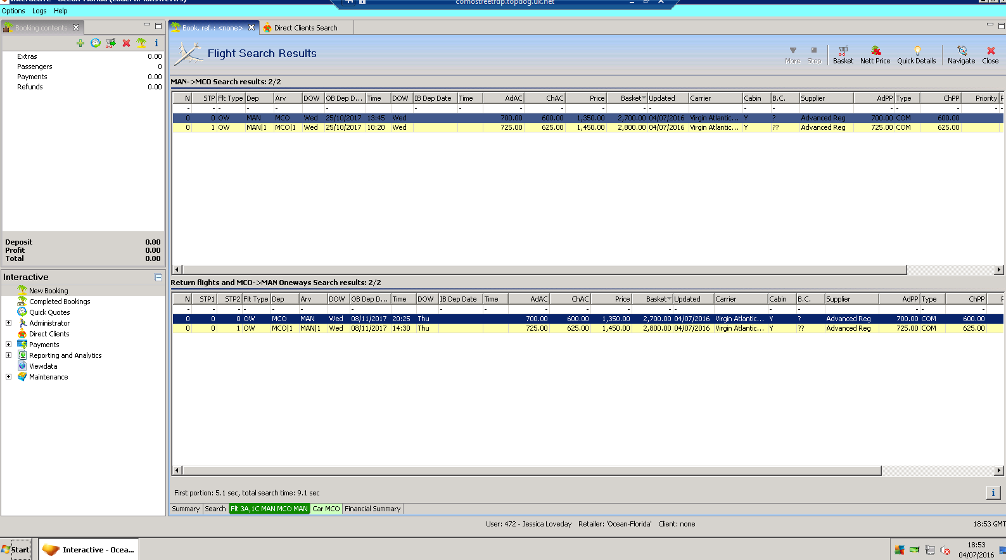Click muted volume tray icon
Viewport: 1006px width, 560px height.
[945, 550]
